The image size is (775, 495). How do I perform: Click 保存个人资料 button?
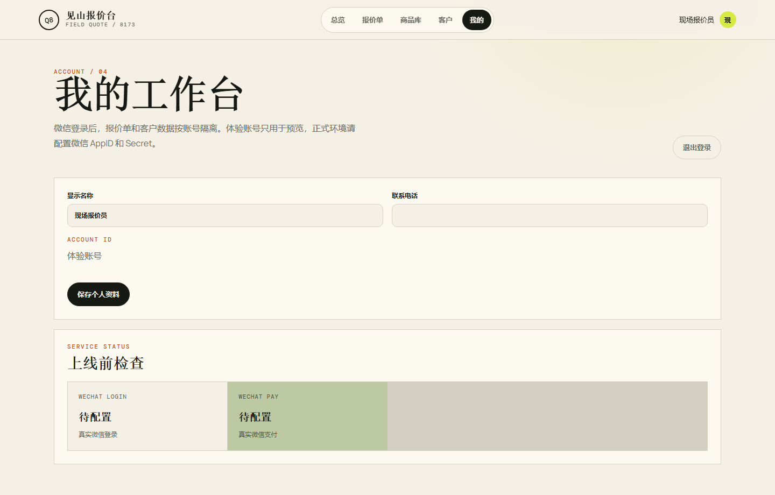coord(98,294)
